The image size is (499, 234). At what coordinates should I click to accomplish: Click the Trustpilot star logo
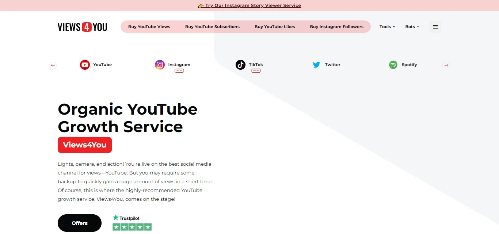tap(115, 218)
